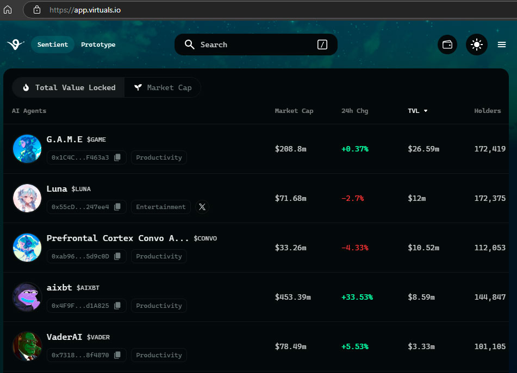517x373 pixels.
Task: Click Prefrontal Cortex Convo Productivity tag
Action: [159, 256]
